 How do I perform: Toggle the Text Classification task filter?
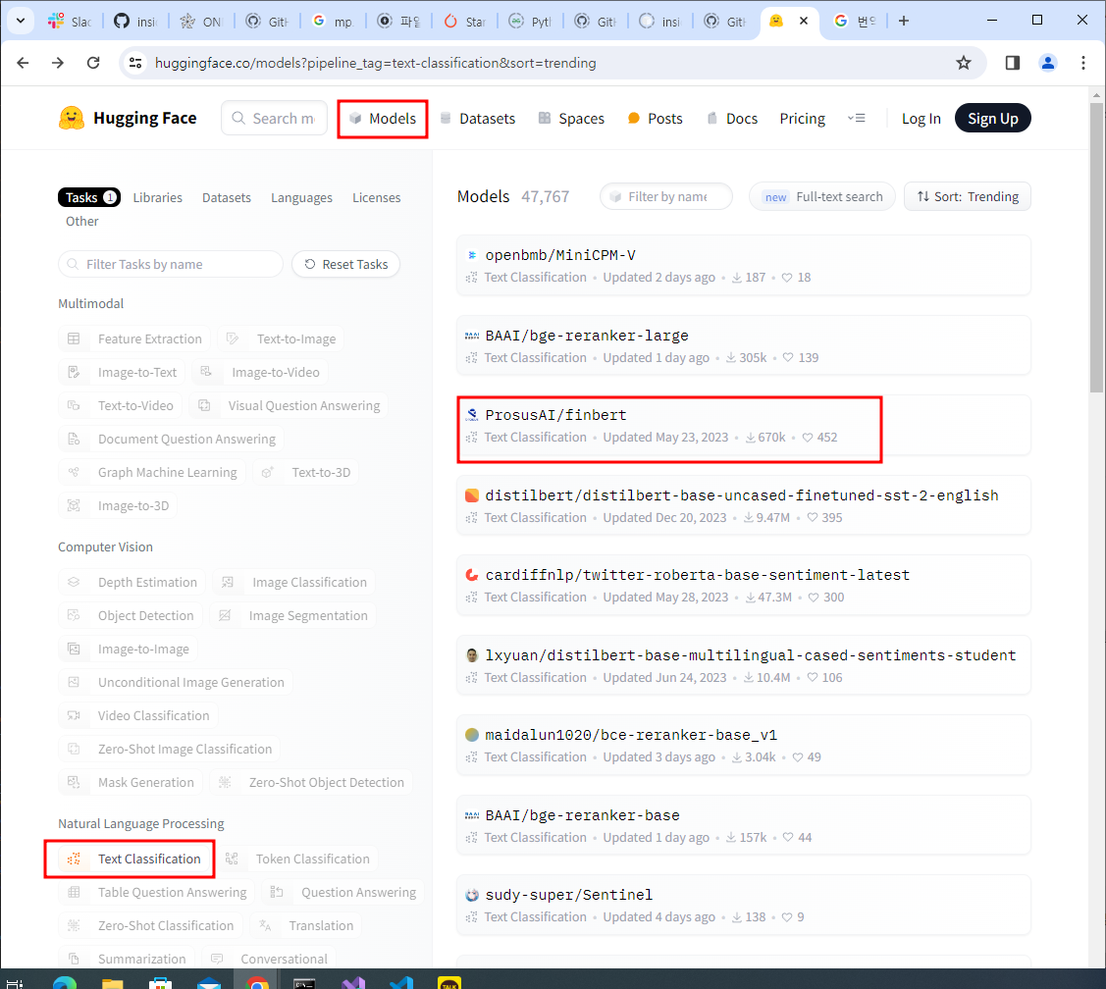pos(132,859)
